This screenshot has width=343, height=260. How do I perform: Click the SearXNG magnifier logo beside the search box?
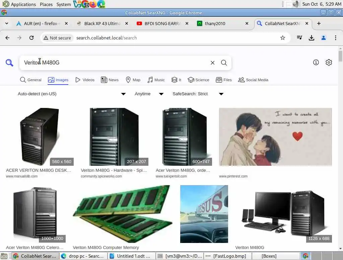coord(9,62)
